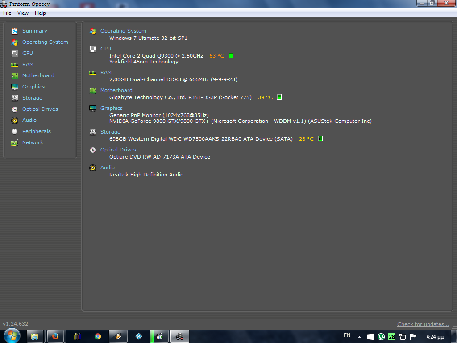The width and height of the screenshot is (457, 343).
Task: Click the EN language indicator in taskbar
Action: pyautogui.click(x=347, y=335)
